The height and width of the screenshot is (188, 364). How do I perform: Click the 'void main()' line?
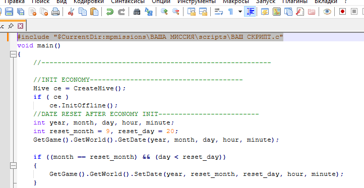pyautogui.click(x=39, y=45)
